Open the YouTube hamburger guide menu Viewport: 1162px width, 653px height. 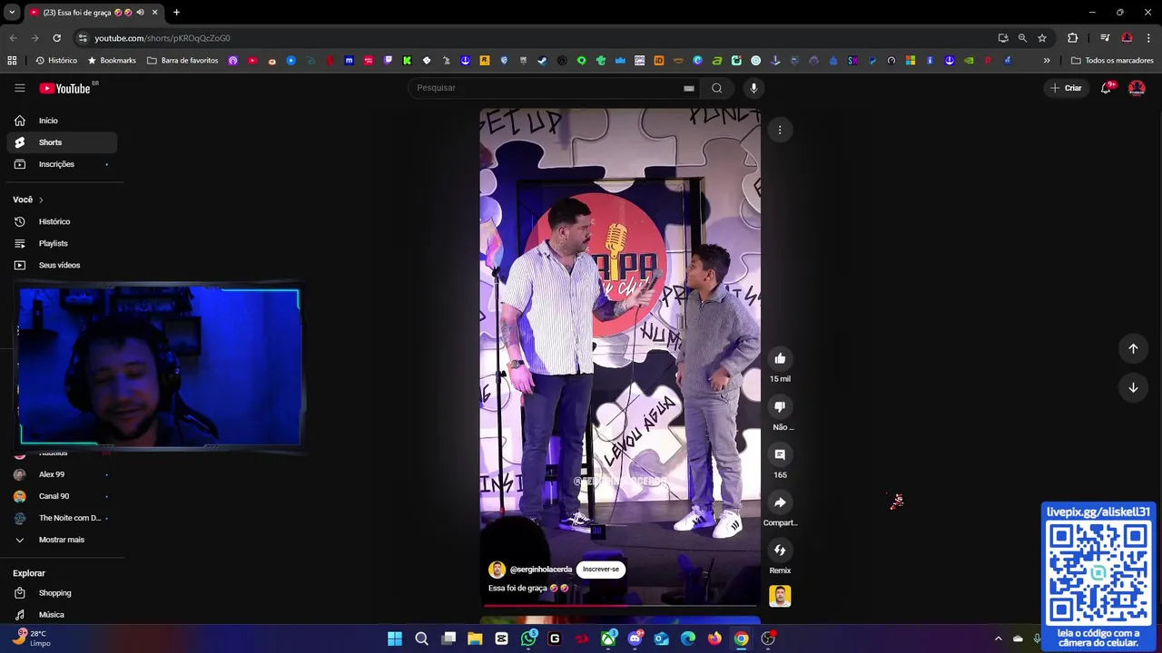19,88
